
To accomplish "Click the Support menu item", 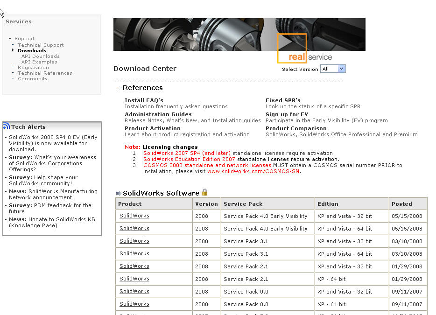I will pos(24,38).
